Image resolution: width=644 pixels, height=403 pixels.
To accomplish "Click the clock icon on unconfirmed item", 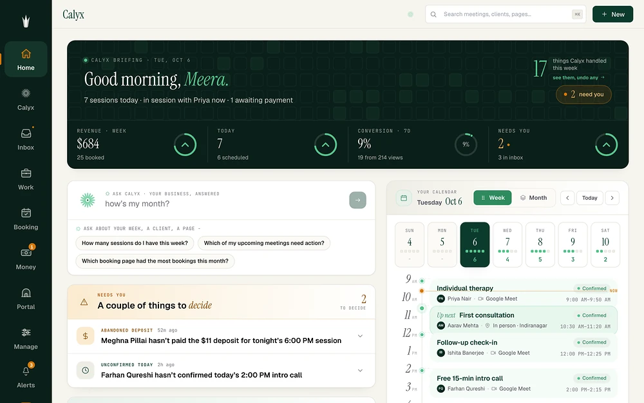I will 86,371.
